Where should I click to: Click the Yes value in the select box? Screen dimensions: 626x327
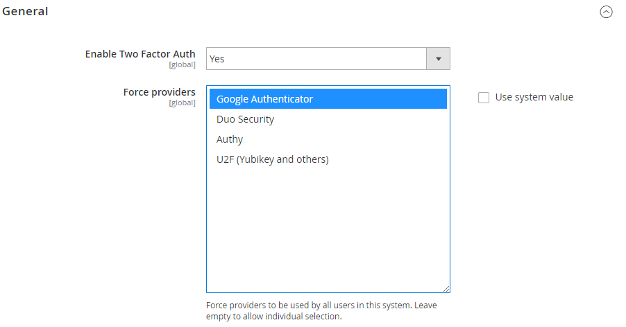(x=217, y=59)
